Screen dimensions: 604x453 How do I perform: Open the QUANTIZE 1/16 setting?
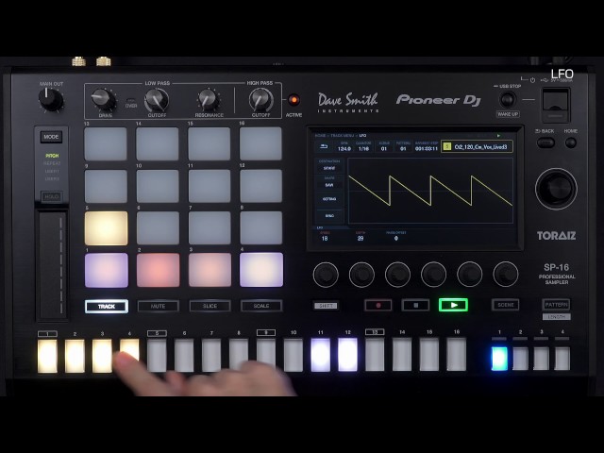pyautogui.click(x=363, y=146)
